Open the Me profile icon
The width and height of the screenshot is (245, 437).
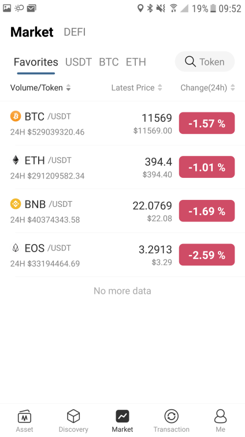point(220,416)
